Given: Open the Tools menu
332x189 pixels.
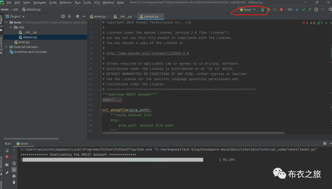Looking at the screenshot, I should coord(87,2).
